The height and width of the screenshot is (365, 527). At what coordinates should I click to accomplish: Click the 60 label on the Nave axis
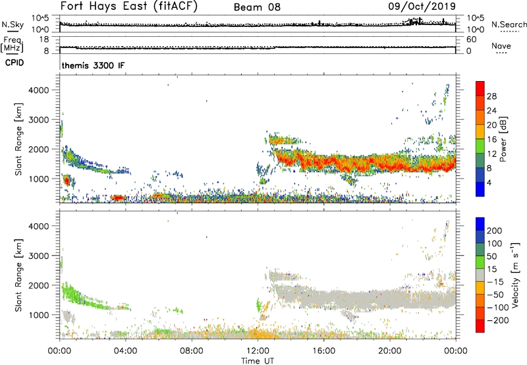click(471, 40)
